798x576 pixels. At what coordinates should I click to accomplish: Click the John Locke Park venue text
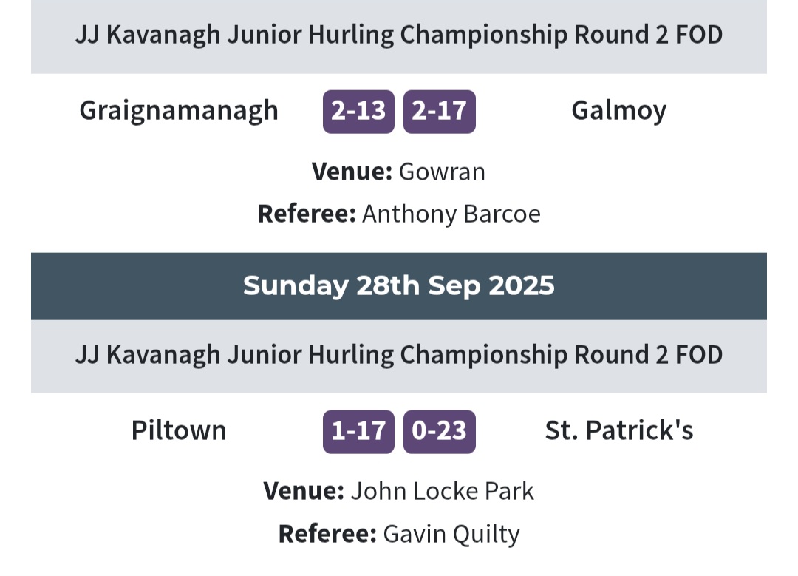[443, 492]
